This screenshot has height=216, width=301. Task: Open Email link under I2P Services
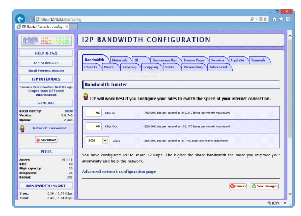[x=32, y=71]
